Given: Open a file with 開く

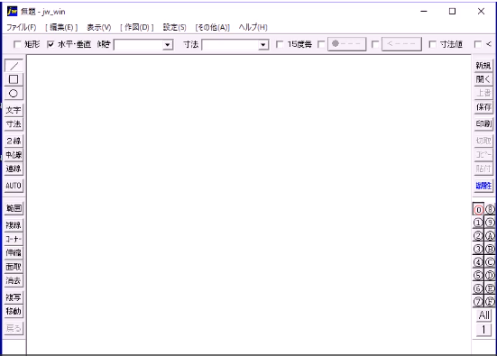Looking at the screenshot, I should click(483, 79).
